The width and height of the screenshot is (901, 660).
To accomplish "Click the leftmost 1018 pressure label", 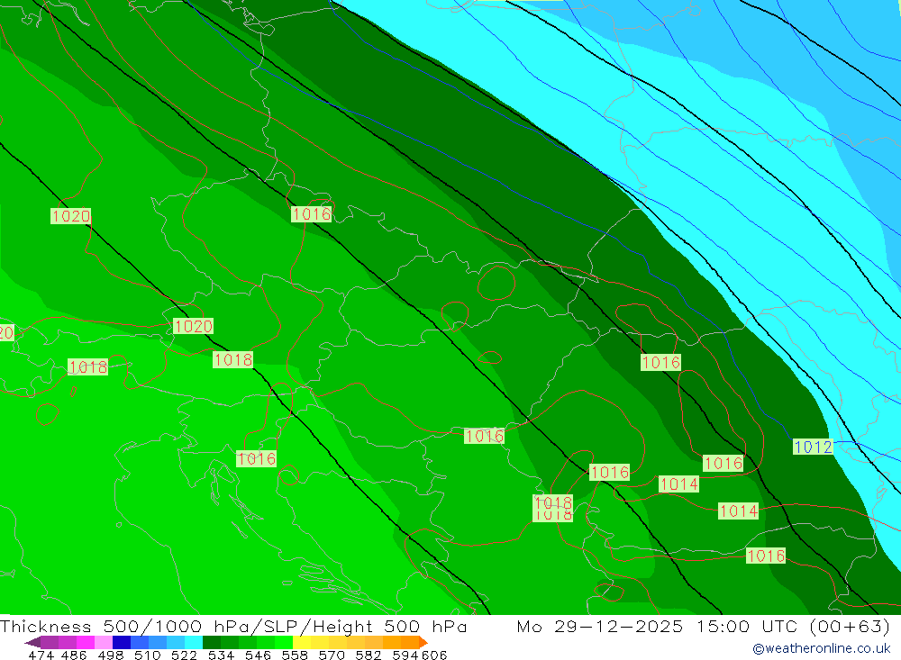I will click(x=88, y=366).
